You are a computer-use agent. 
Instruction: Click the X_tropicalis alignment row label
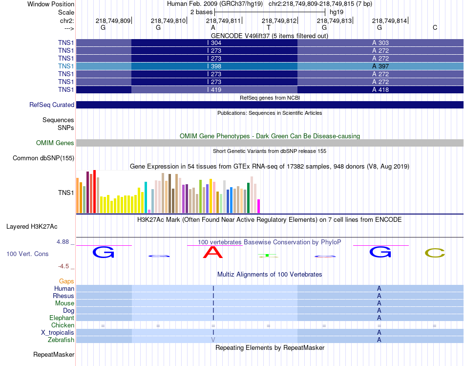pyautogui.click(x=58, y=333)
